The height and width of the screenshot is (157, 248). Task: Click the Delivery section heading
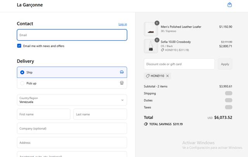tap(26, 61)
